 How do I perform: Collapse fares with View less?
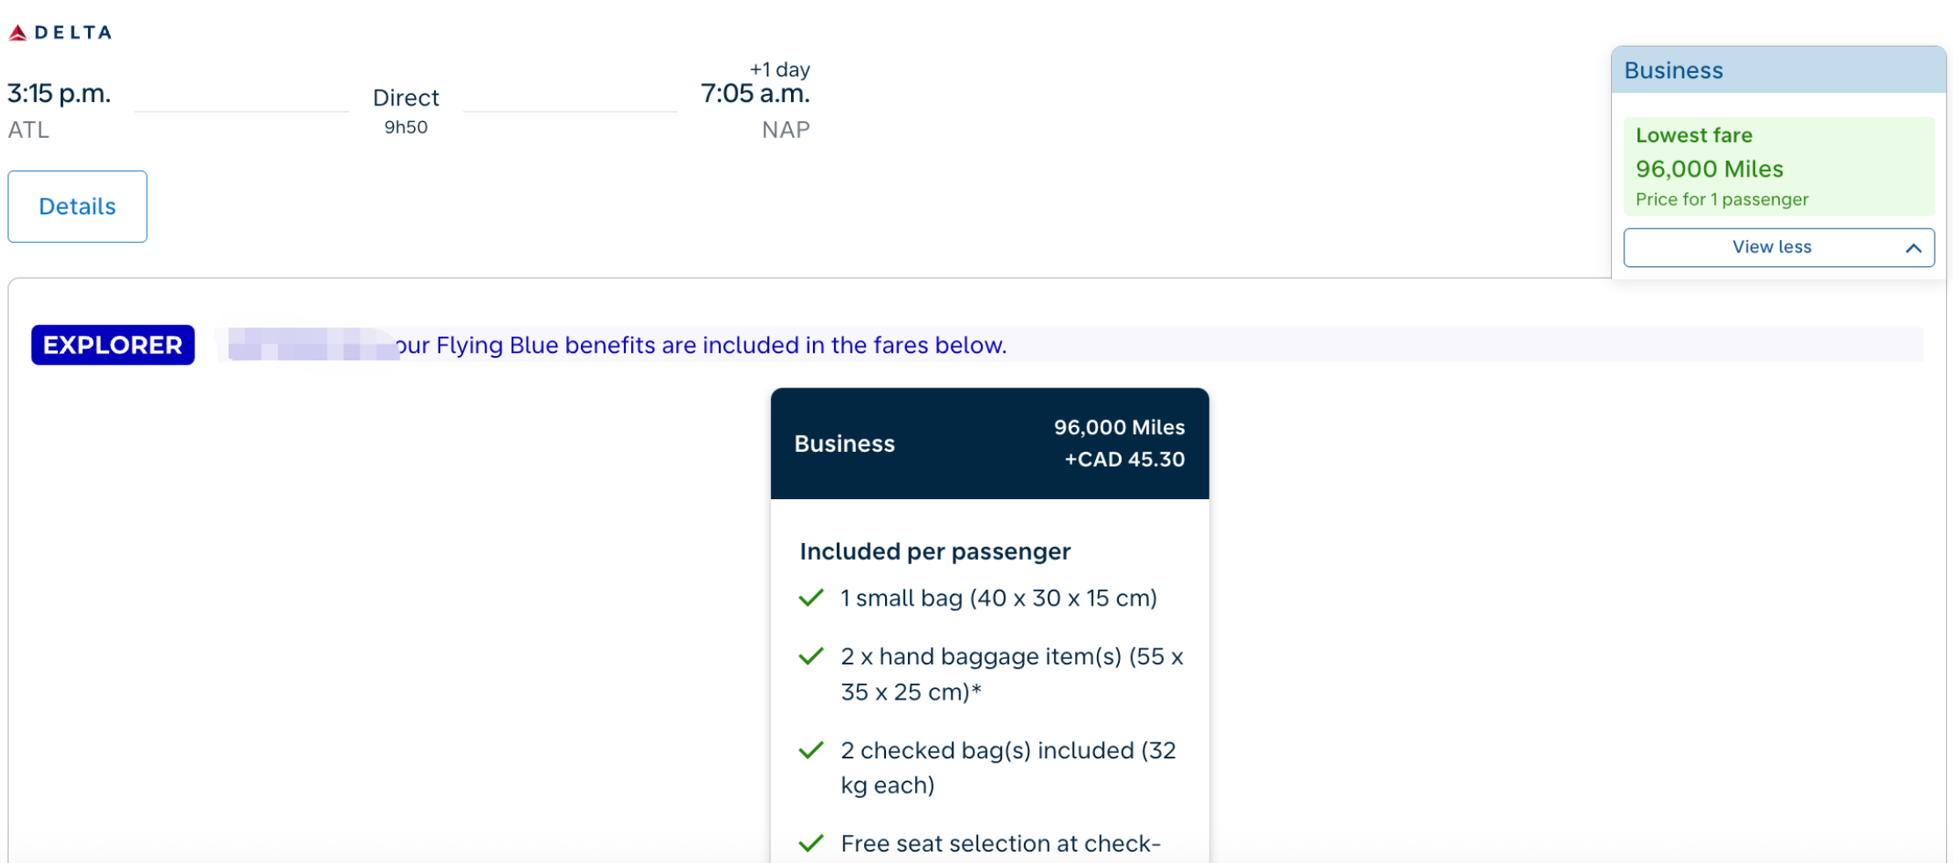coord(1779,248)
